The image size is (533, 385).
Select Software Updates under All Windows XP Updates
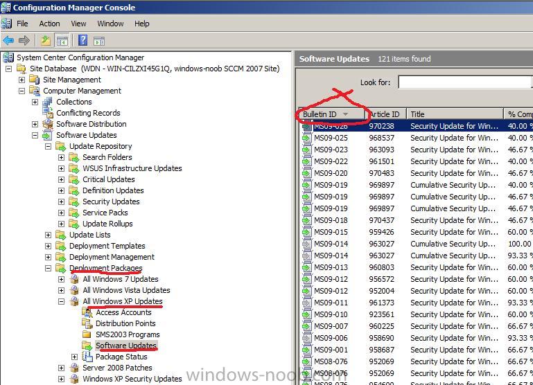pos(126,346)
